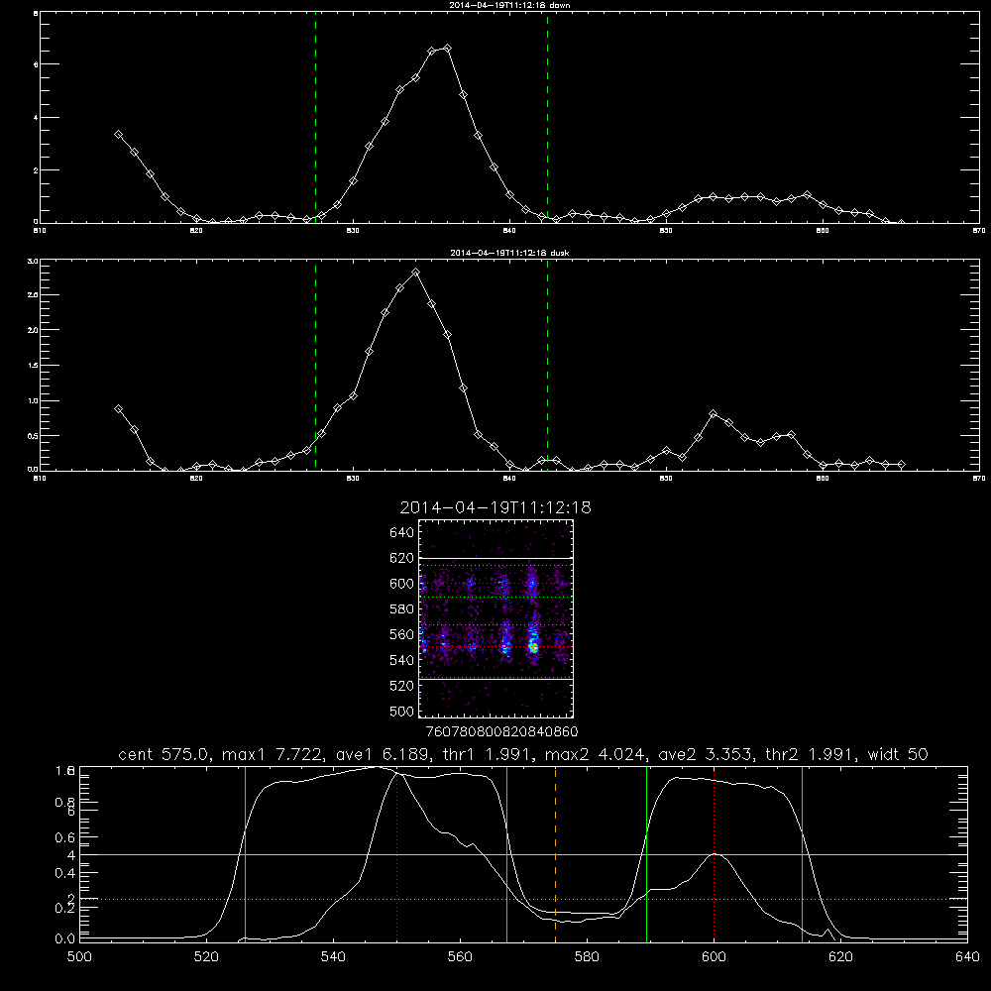Click the spectral heatmap image

pyautogui.click(x=496, y=618)
